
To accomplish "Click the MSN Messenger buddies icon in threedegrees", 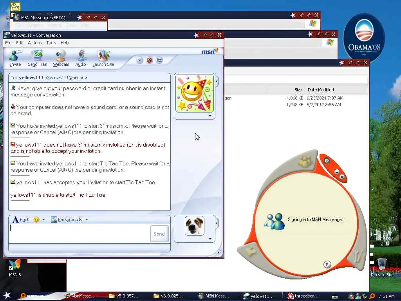I will click(275, 221).
